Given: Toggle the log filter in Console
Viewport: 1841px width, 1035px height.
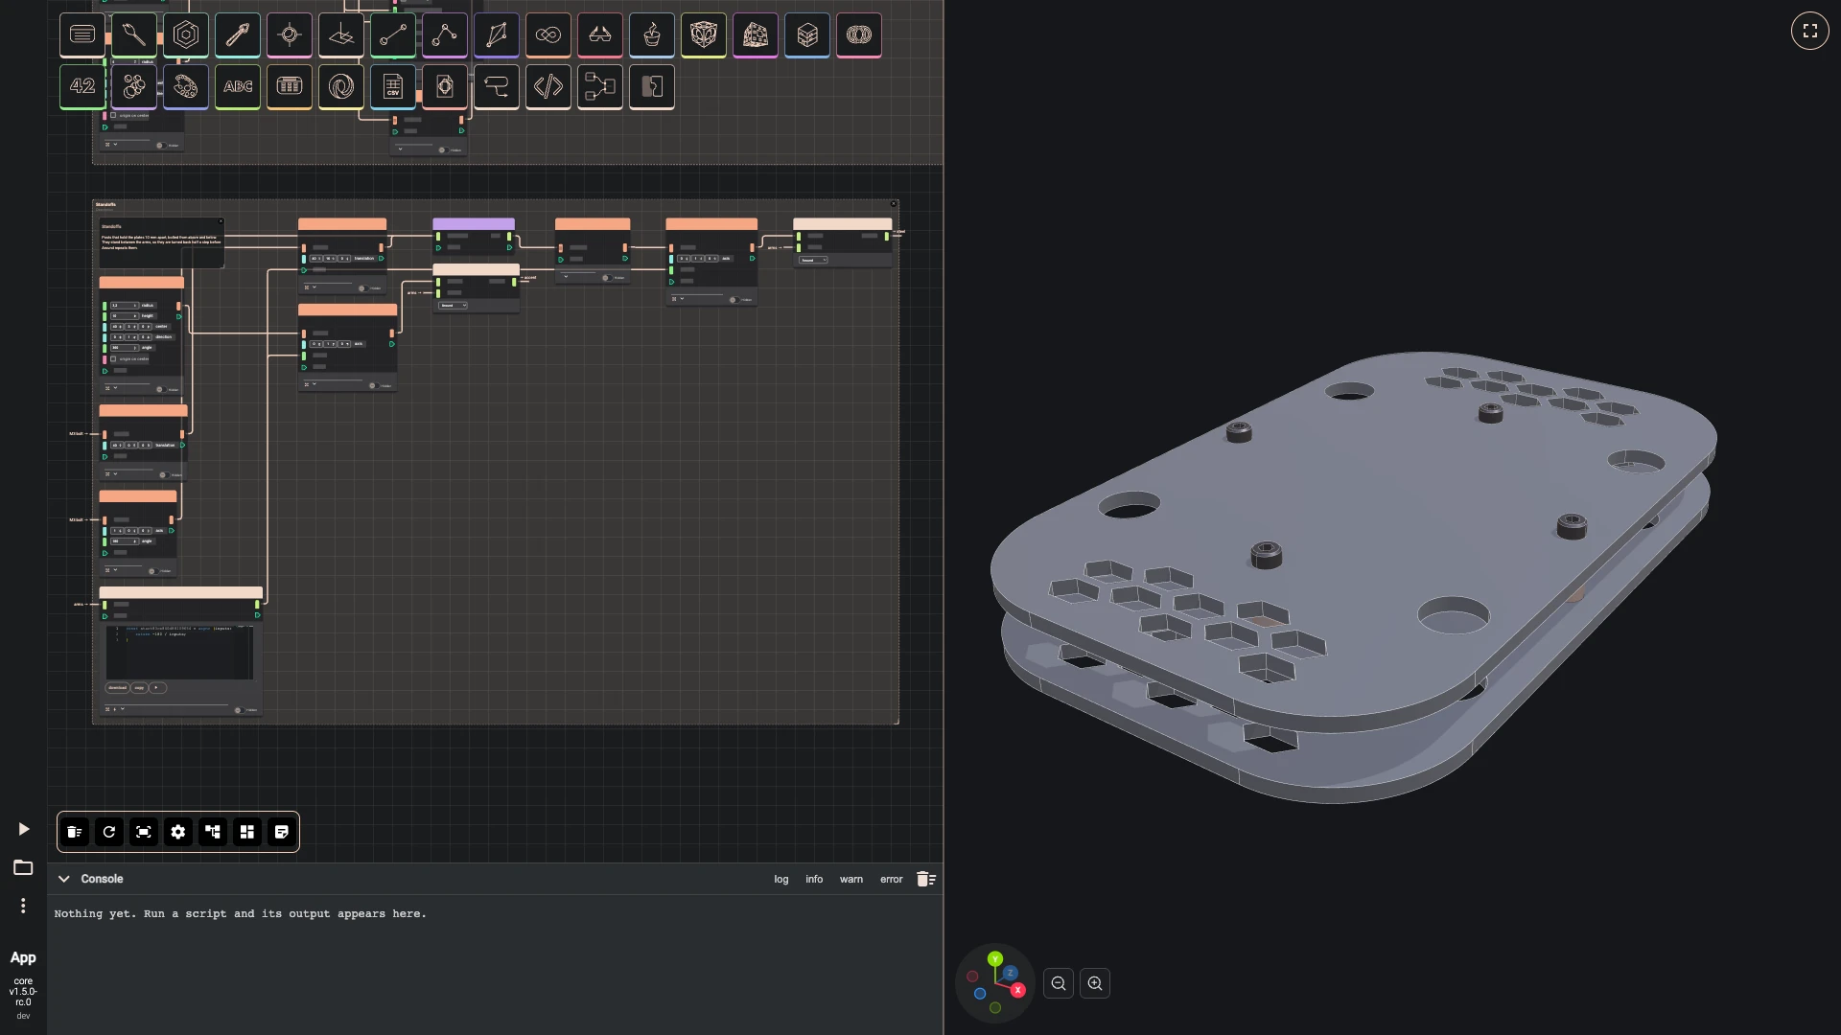Looking at the screenshot, I should point(781,879).
